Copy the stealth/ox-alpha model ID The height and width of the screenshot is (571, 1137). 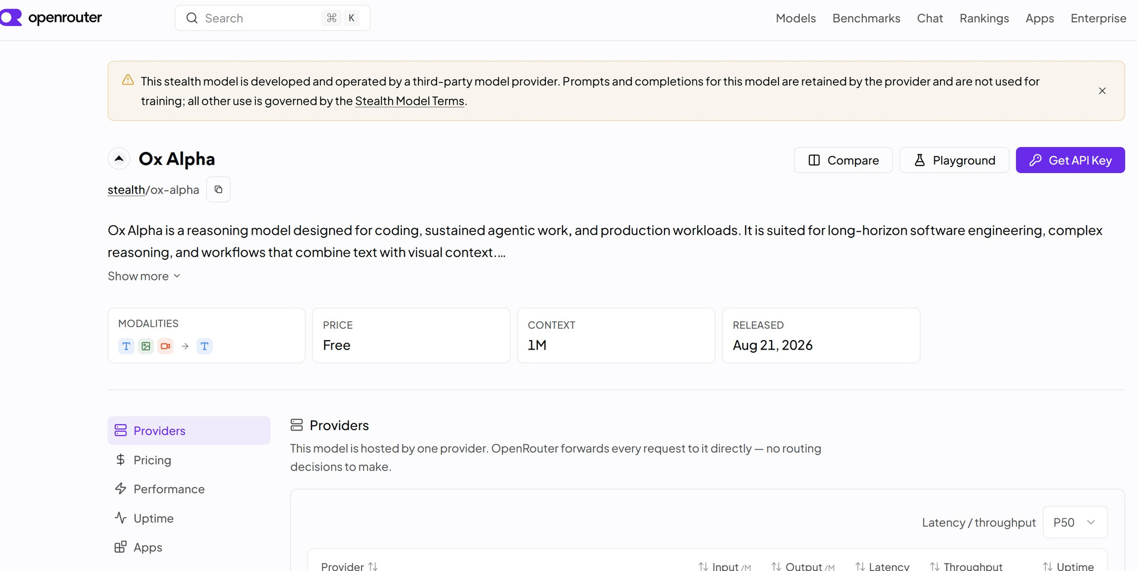[x=218, y=190]
